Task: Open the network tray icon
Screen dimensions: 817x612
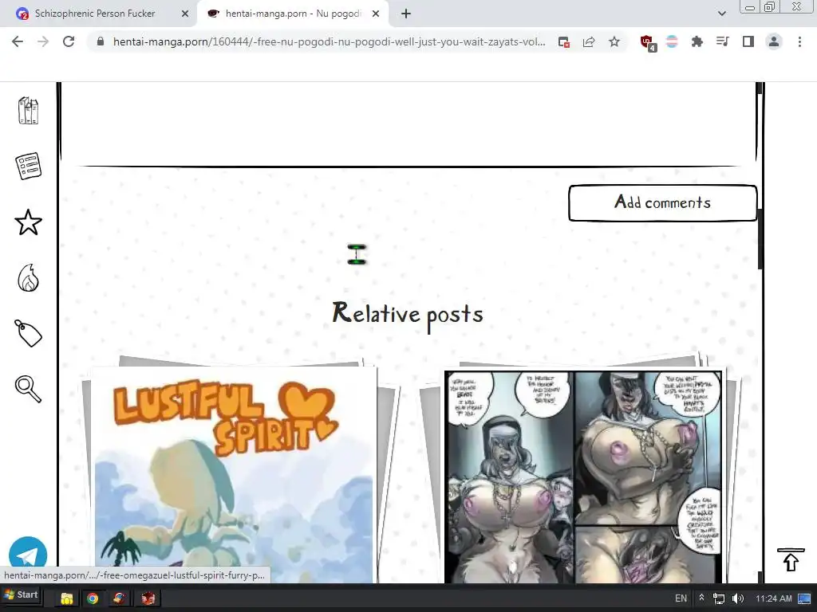Action: click(x=719, y=598)
